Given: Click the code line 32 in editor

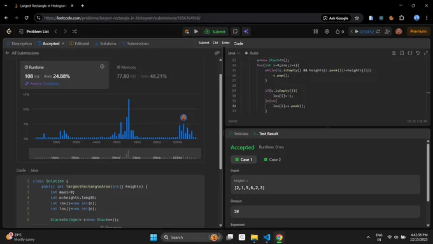Looking at the screenshot, I should (x=289, y=106).
